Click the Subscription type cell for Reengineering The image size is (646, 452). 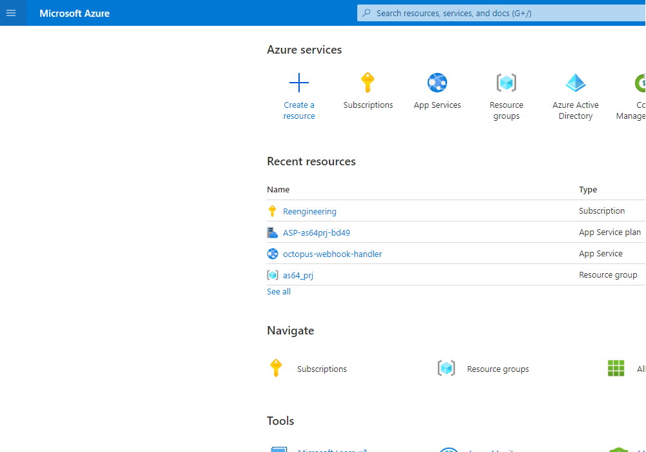click(601, 211)
